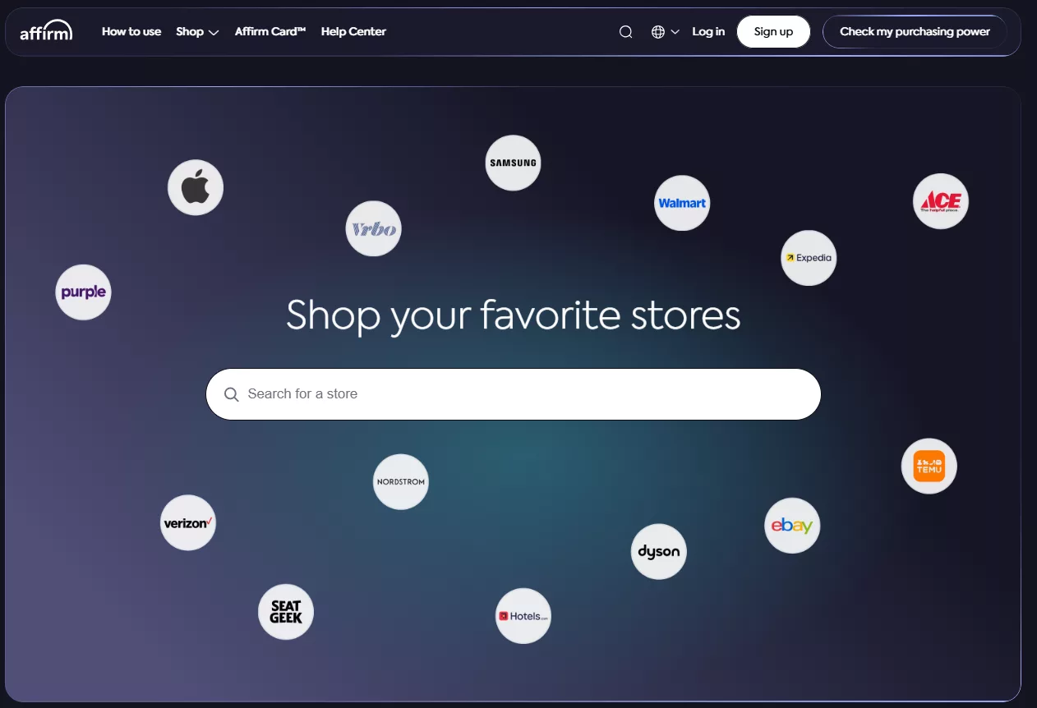Click the Hotels.com logo
1037x708 pixels.
pyautogui.click(x=523, y=615)
